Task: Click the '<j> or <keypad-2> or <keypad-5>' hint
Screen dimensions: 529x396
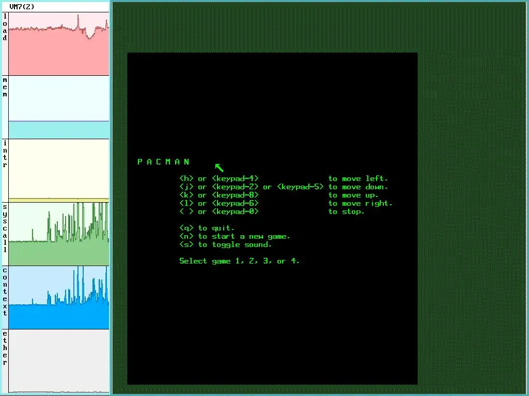Action: click(252, 187)
